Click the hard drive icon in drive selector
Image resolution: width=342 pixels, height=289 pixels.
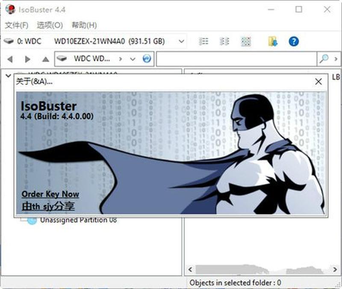9,41
